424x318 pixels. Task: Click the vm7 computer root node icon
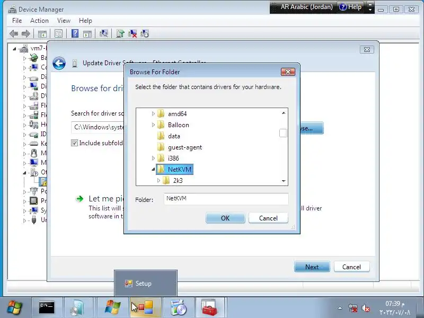pyautogui.click(x=24, y=48)
